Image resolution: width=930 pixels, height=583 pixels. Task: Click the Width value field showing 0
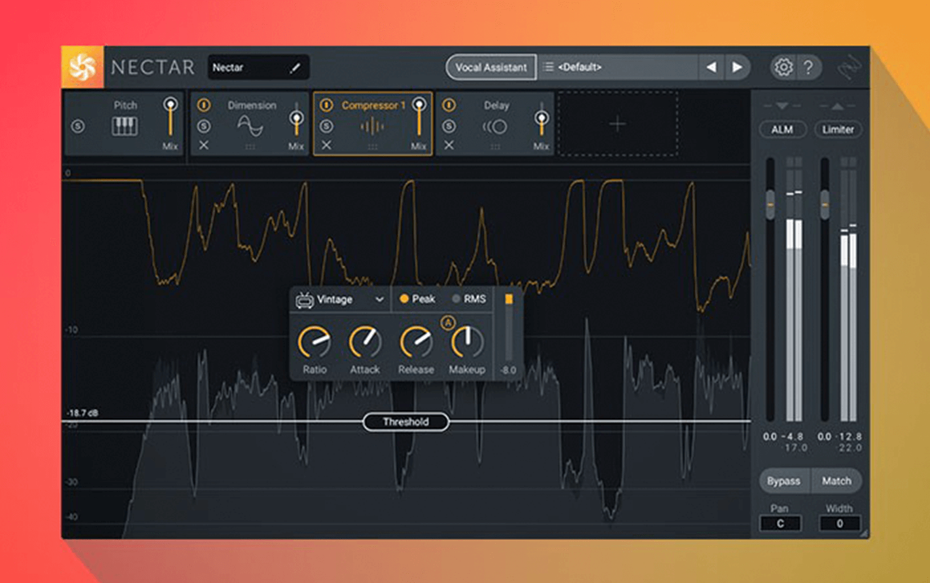840,523
